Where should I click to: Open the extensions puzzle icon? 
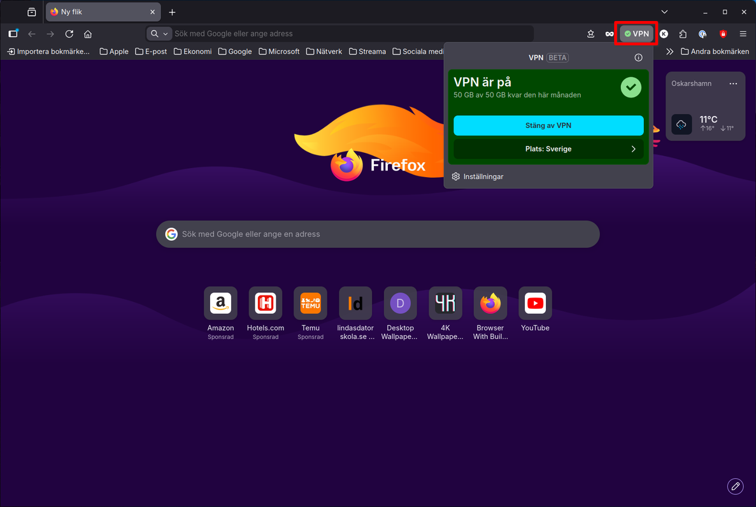coord(683,34)
